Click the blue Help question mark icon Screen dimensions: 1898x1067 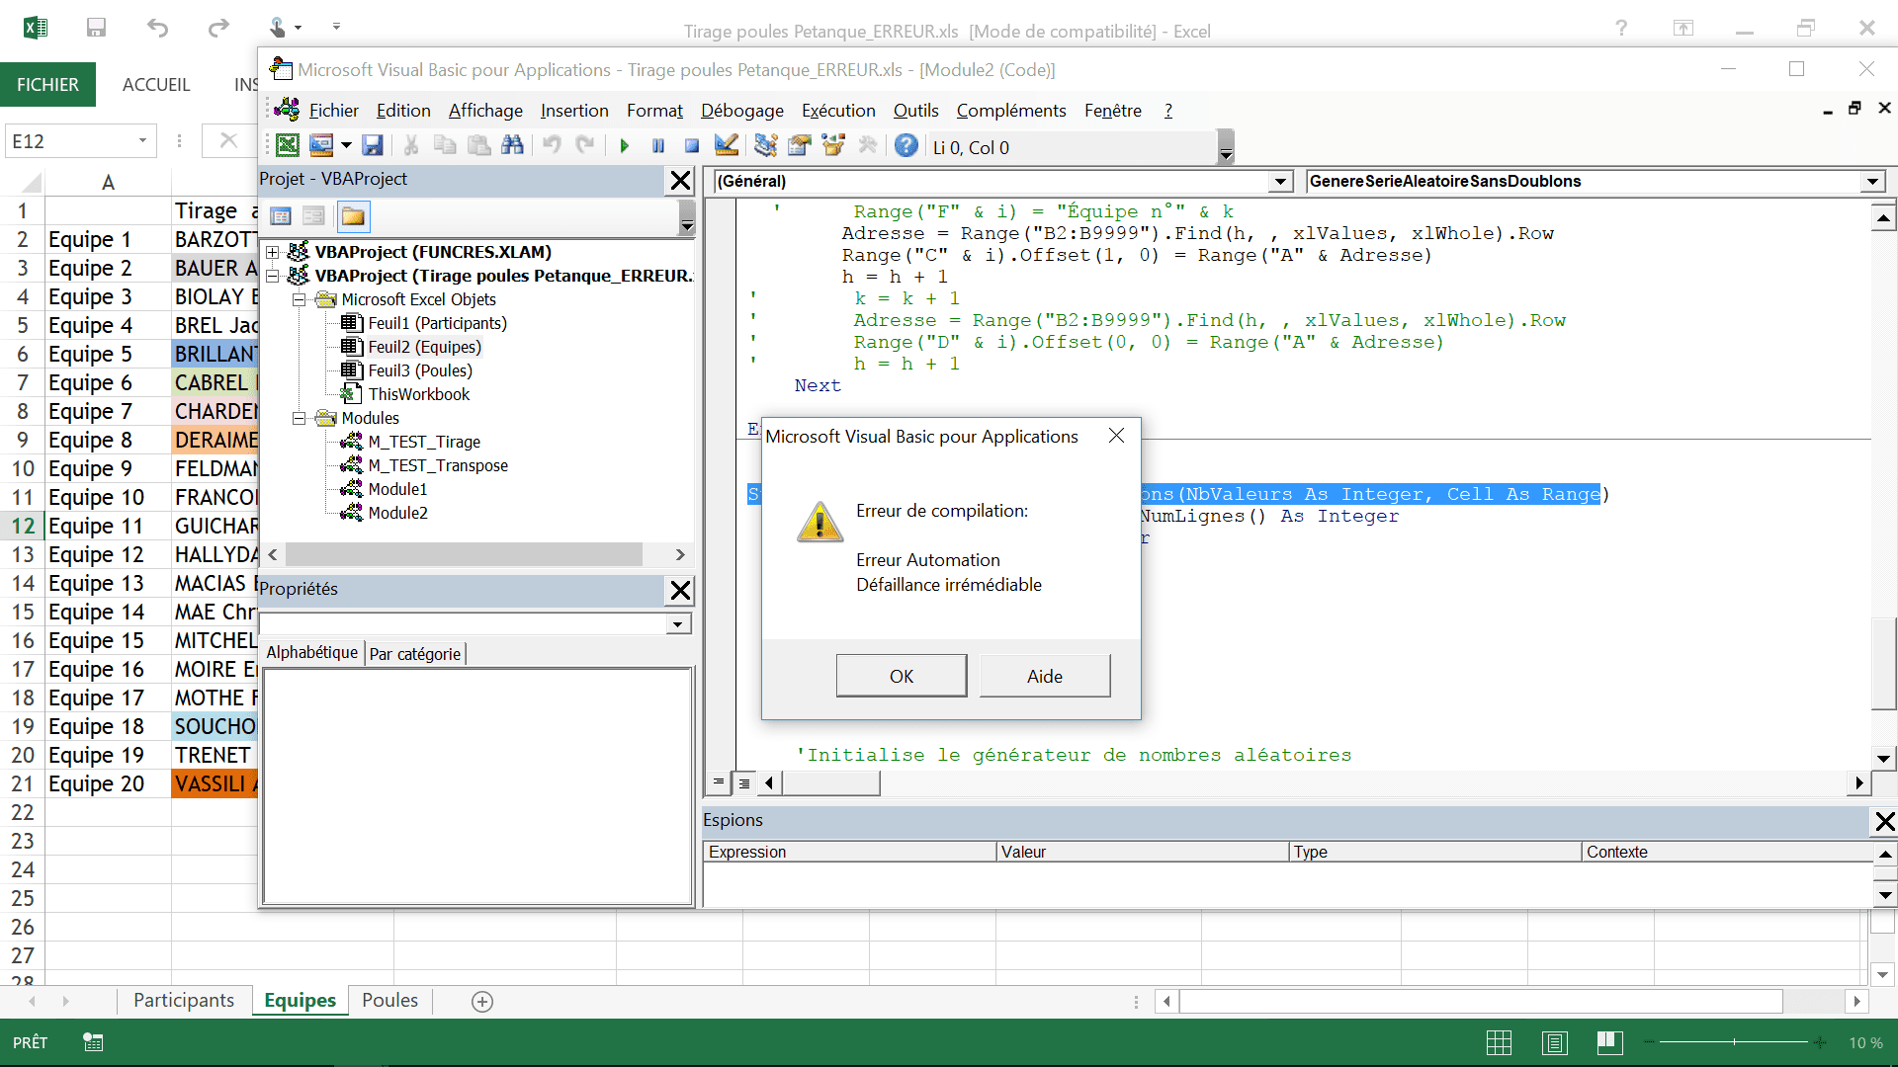(906, 146)
